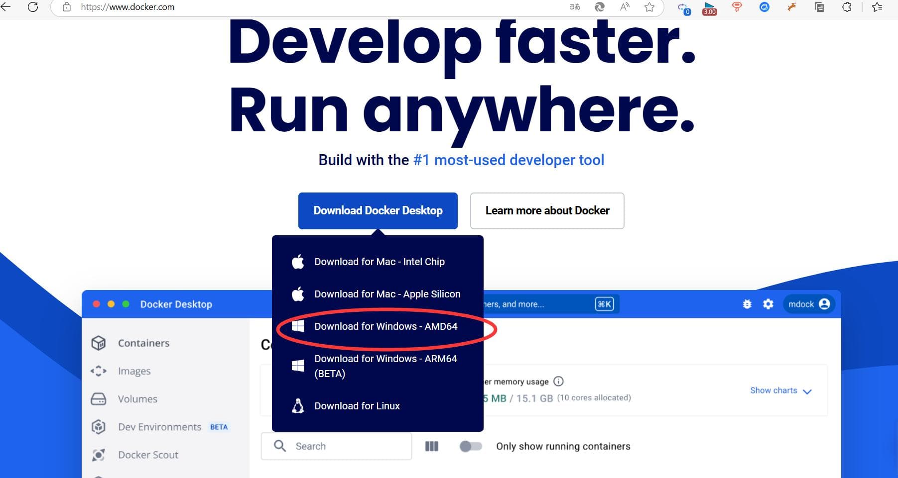Open the bug troubleshoot icon in Docker Desktop
Image resolution: width=898 pixels, height=478 pixels.
pyautogui.click(x=747, y=304)
